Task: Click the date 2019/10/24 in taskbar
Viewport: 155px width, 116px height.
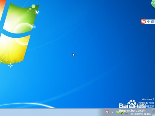Action: 137,114
